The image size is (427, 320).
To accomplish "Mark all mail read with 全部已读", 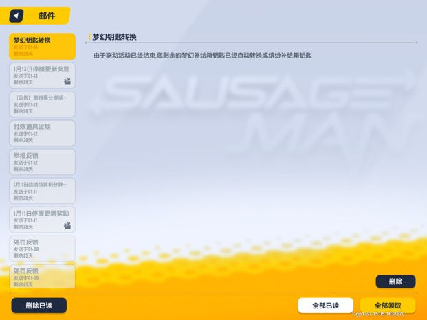I will [x=326, y=306].
